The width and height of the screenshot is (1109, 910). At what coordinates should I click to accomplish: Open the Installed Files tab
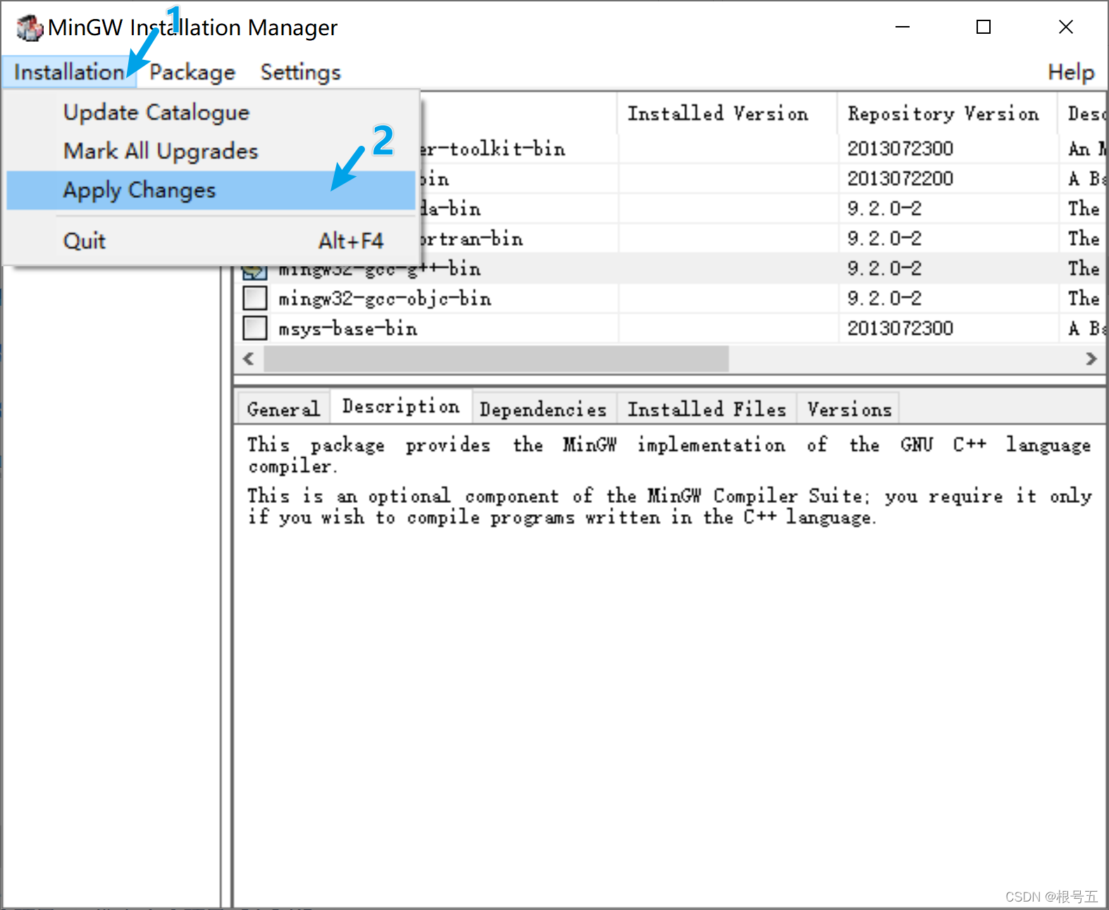[707, 409]
